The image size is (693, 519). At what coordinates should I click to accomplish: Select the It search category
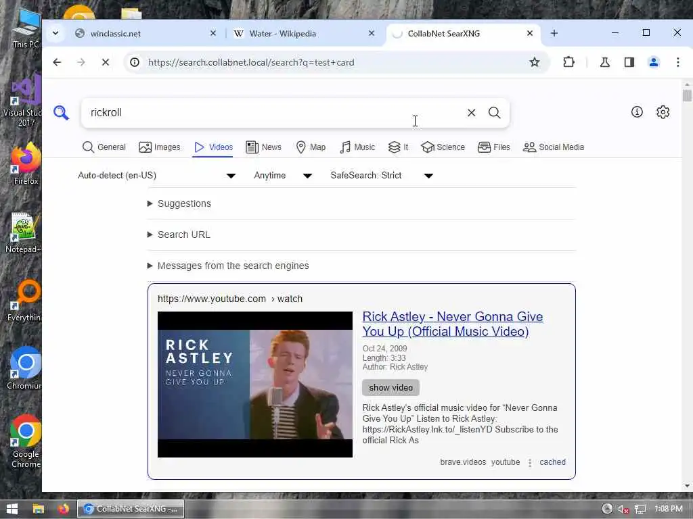pos(398,147)
